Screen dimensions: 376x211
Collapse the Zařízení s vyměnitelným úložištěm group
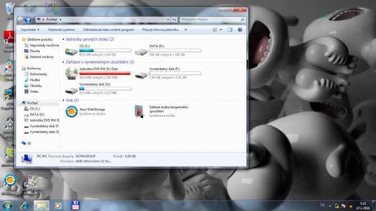pos(63,62)
